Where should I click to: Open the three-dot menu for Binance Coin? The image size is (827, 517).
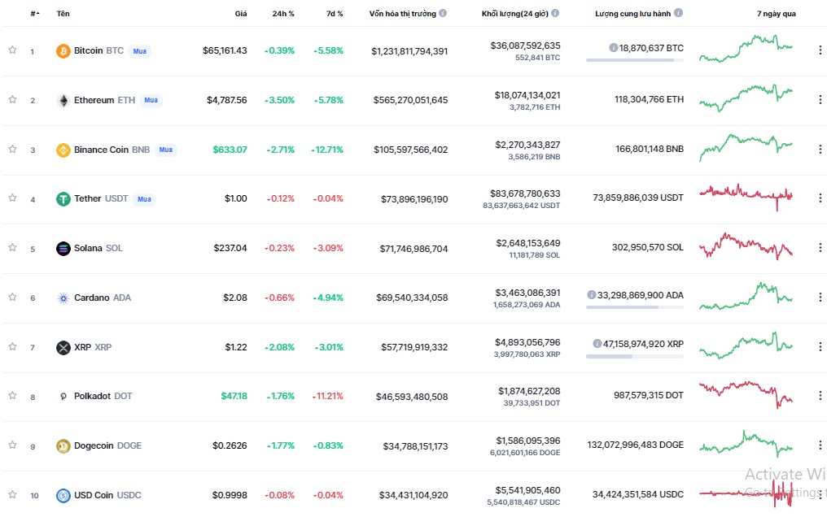click(x=820, y=149)
